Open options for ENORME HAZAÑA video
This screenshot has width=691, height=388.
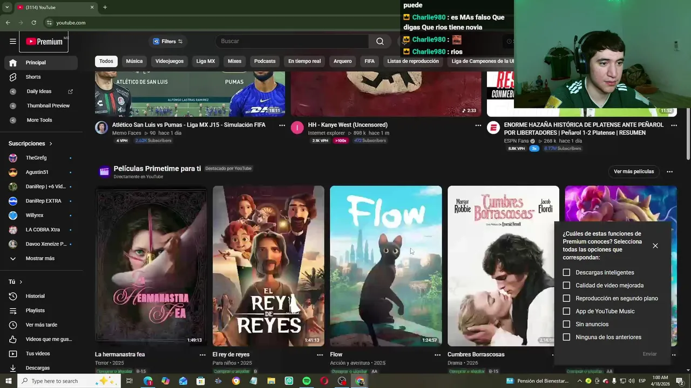click(674, 125)
